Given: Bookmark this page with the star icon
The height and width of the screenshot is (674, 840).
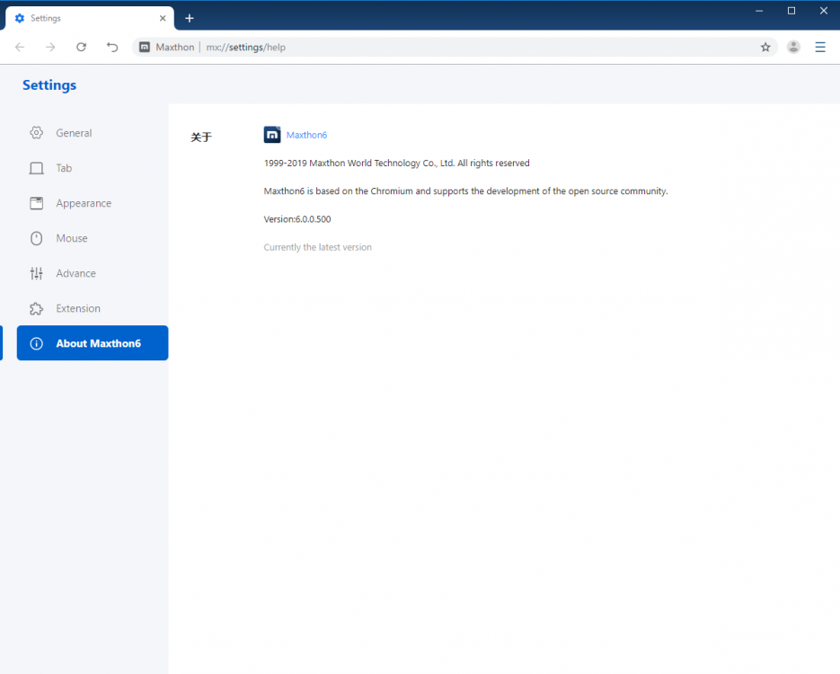Looking at the screenshot, I should 765,47.
